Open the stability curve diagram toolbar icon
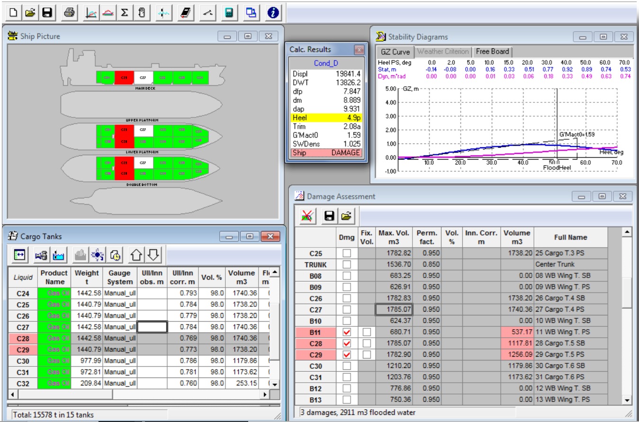The height and width of the screenshot is (422, 639). 91,13
